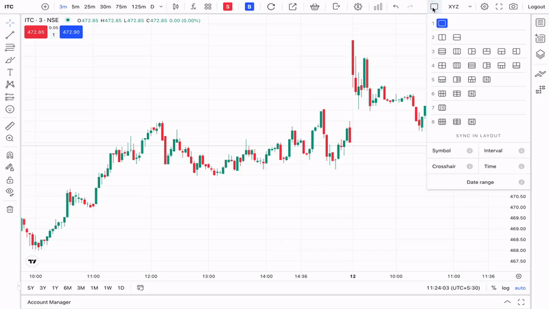Take a chart snapshot with camera icon
The width and height of the screenshot is (549, 309).
pos(513,7)
